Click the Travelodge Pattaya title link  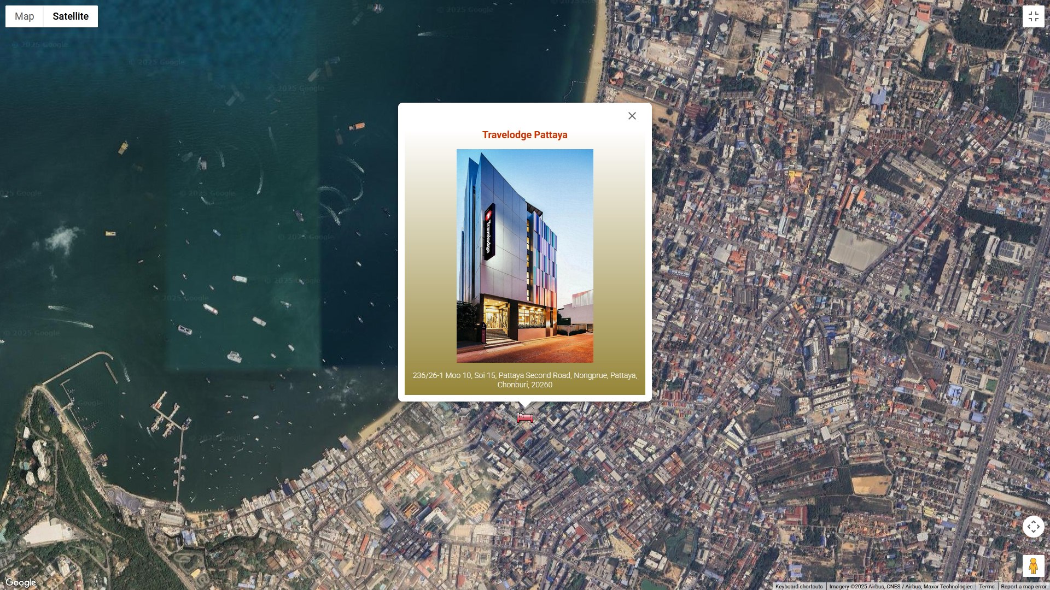point(524,135)
